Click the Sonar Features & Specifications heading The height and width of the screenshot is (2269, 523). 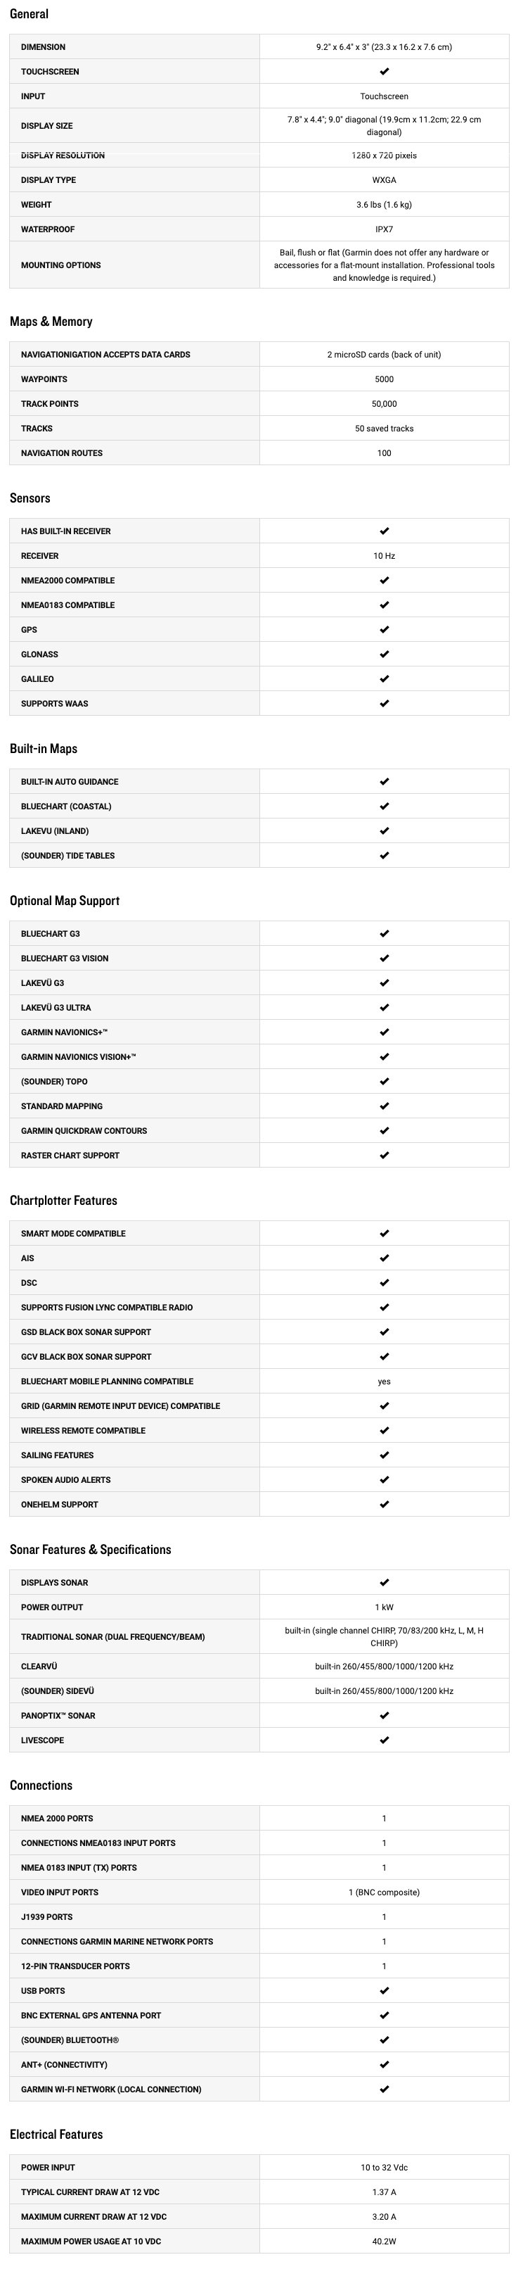[x=91, y=1549]
